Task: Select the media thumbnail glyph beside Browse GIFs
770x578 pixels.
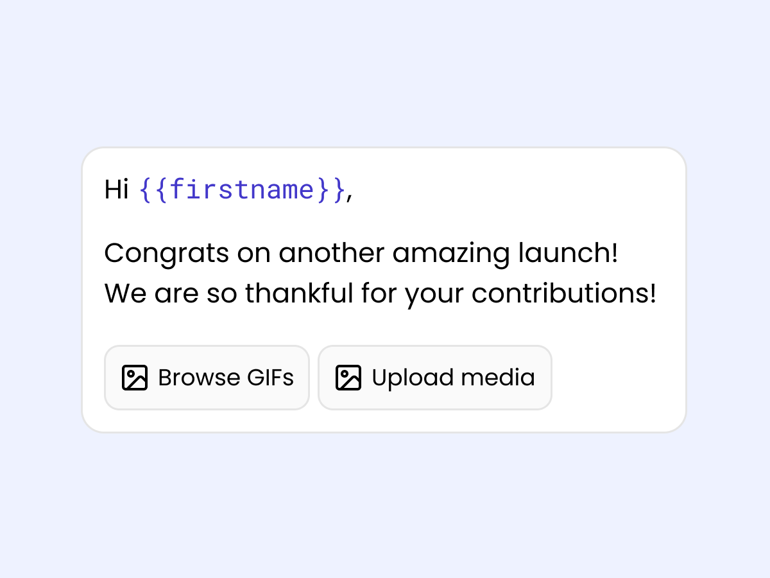Action: (134, 378)
